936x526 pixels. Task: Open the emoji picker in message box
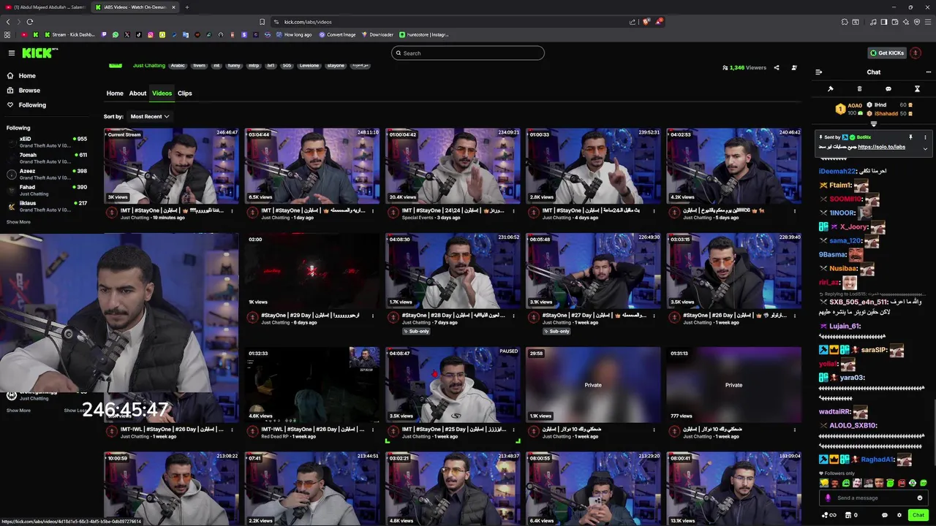click(x=920, y=498)
